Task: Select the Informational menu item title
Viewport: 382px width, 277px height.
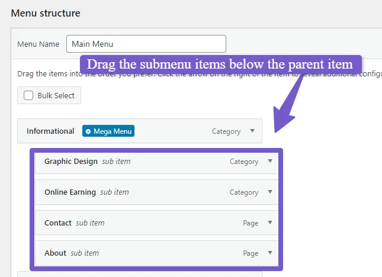Action: click(x=50, y=131)
